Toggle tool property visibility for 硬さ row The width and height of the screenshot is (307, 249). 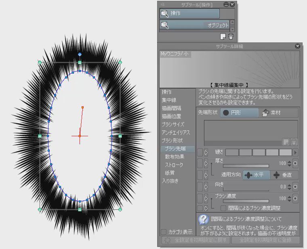click(x=200, y=152)
